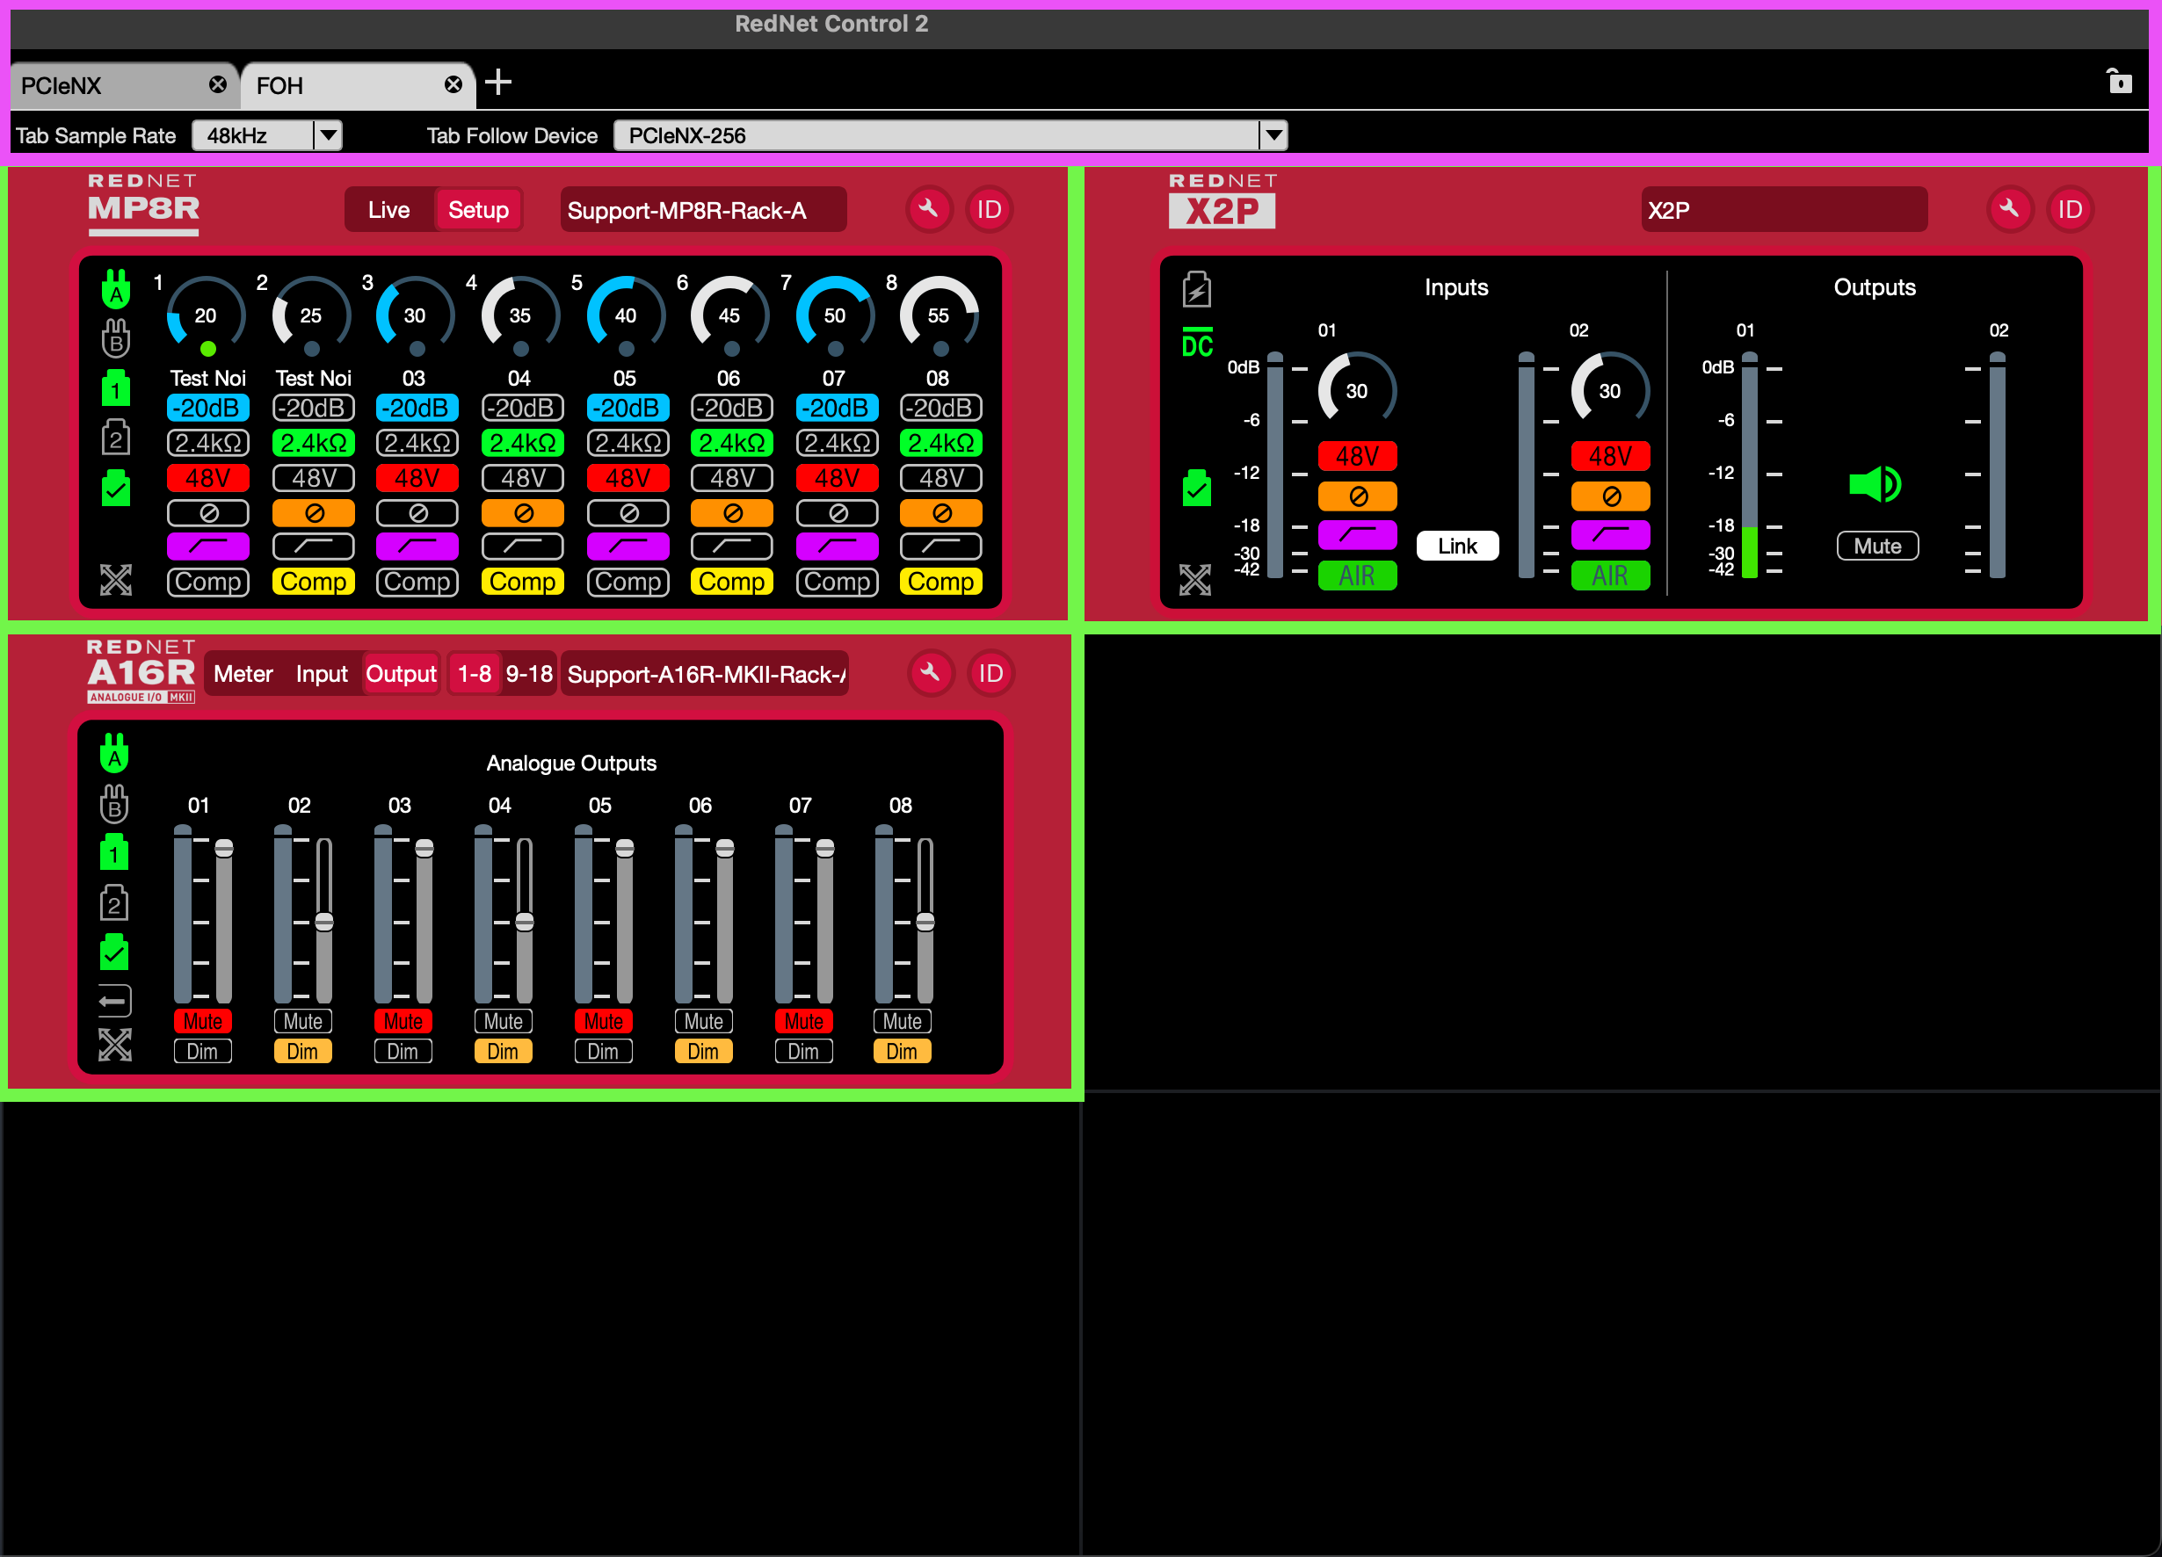
Task: Open A16R settings wrench icon
Action: pyautogui.click(x=931, y=674)
